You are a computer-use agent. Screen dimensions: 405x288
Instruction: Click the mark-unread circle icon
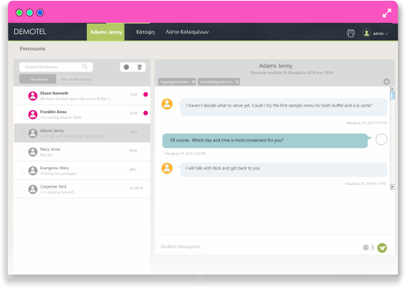coord(126,67)
